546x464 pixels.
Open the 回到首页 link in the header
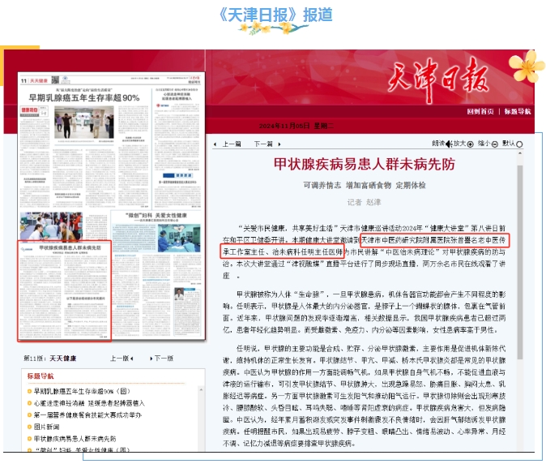point(481,110)
